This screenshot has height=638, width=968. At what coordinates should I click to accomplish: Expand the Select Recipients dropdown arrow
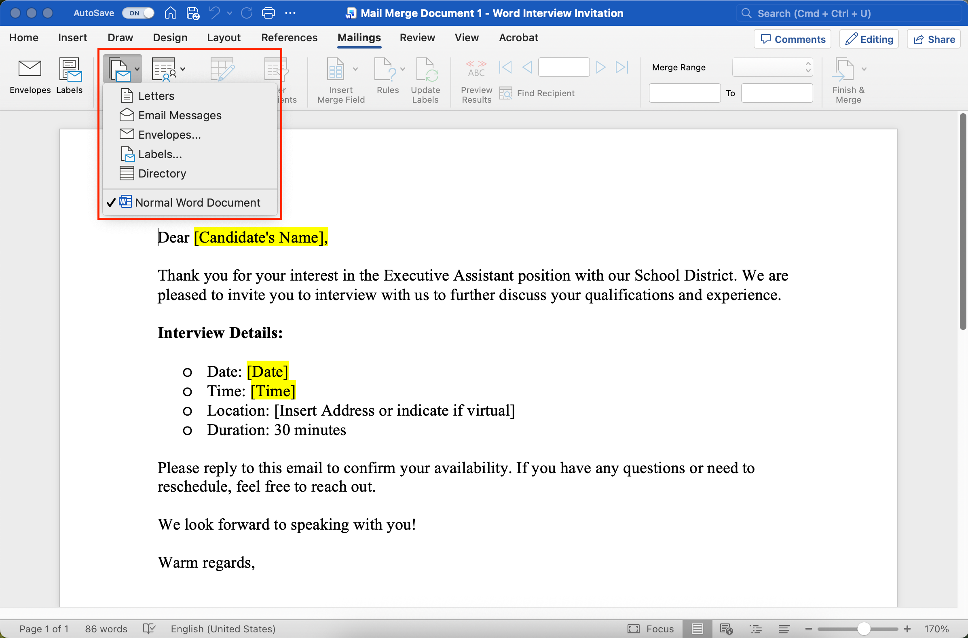point(183,69)
